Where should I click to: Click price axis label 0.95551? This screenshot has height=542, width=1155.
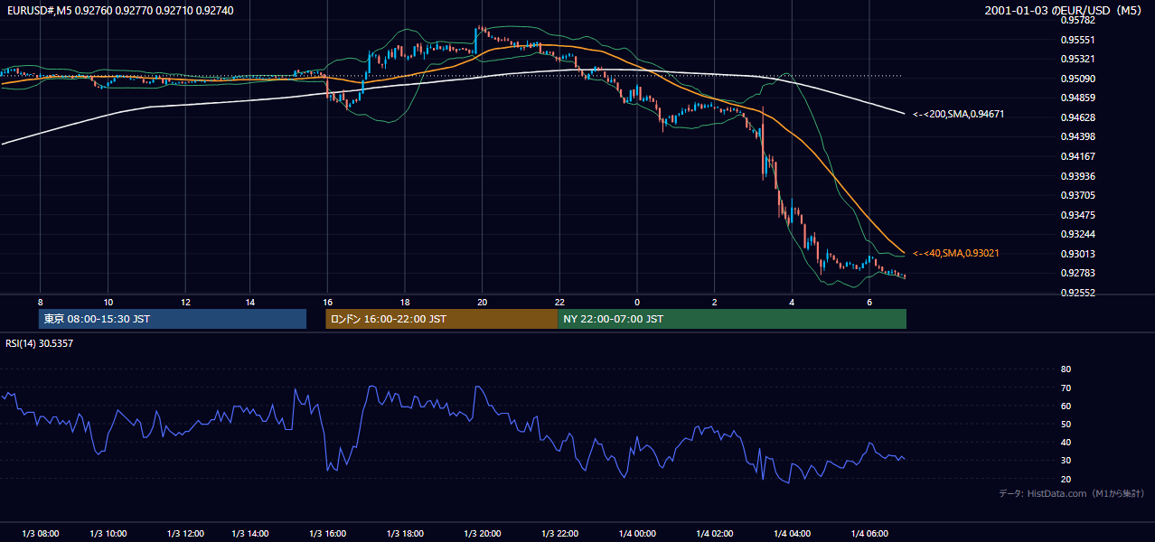tap(1077, 40)
